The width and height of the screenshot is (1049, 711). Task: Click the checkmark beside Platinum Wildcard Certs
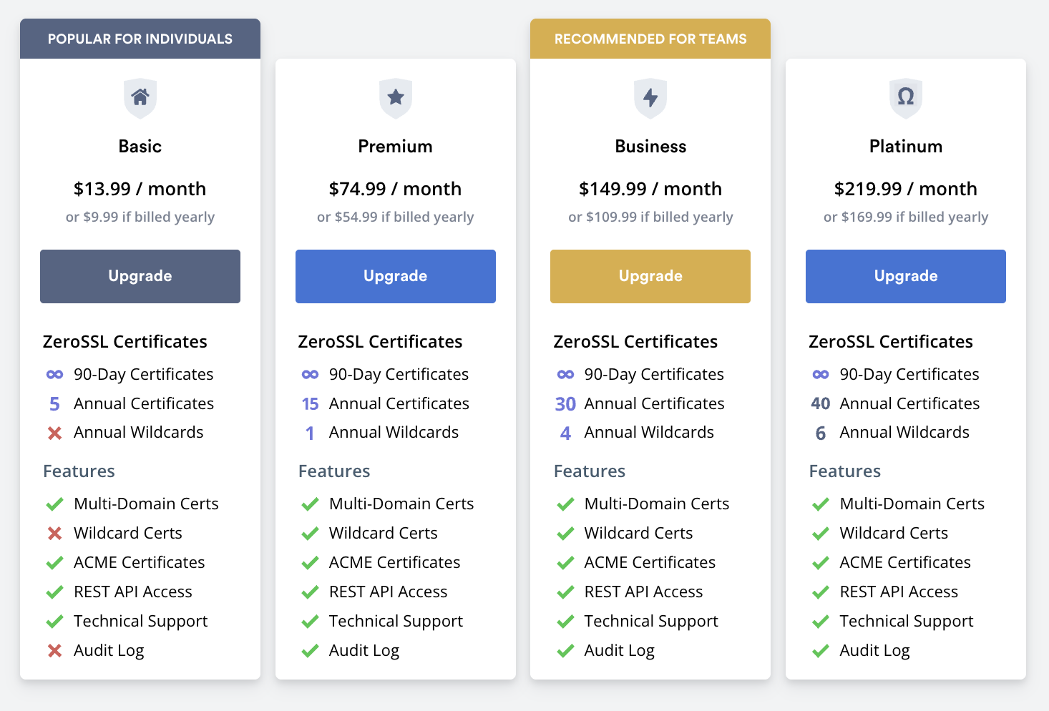pyautogui.click(x=821, y=534)
